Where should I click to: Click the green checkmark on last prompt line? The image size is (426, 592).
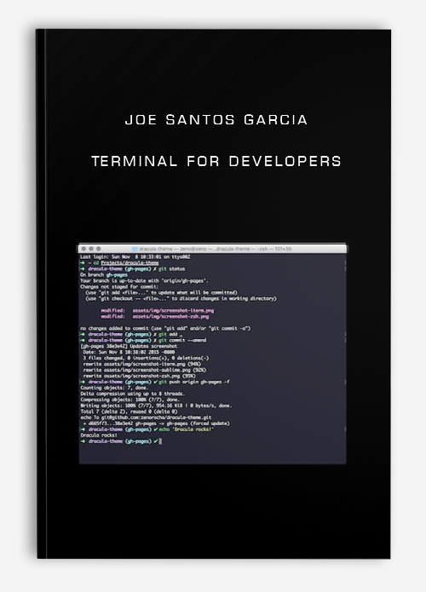tap(156, 441)
